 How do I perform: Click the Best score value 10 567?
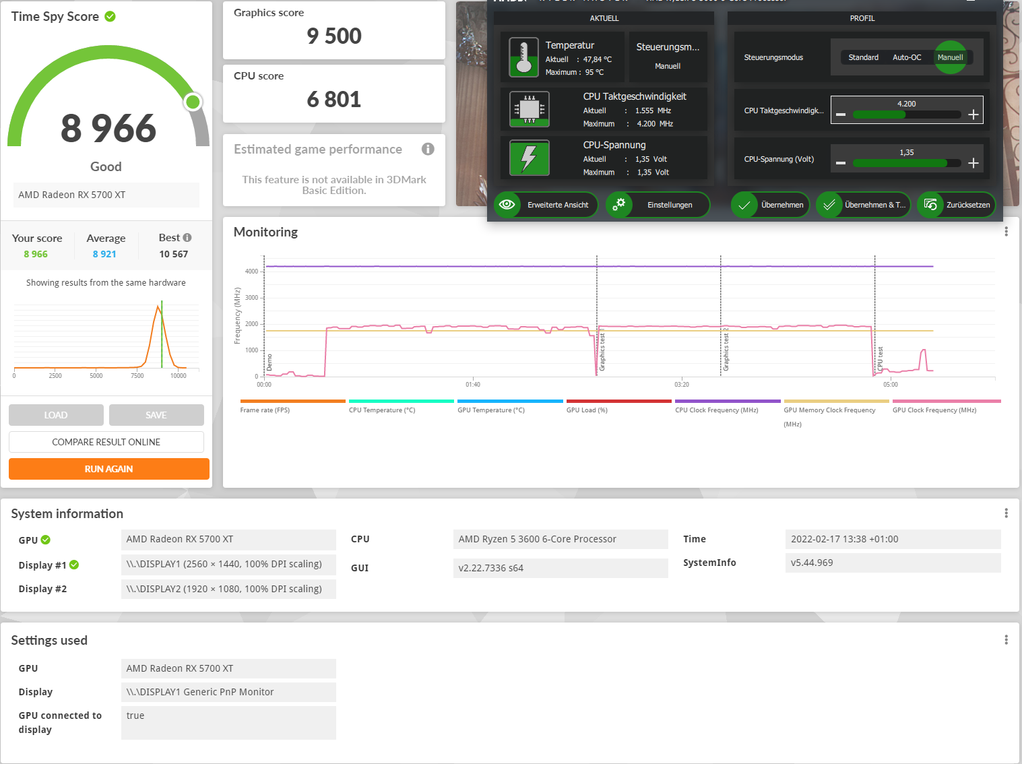click(x=174, y=254)
